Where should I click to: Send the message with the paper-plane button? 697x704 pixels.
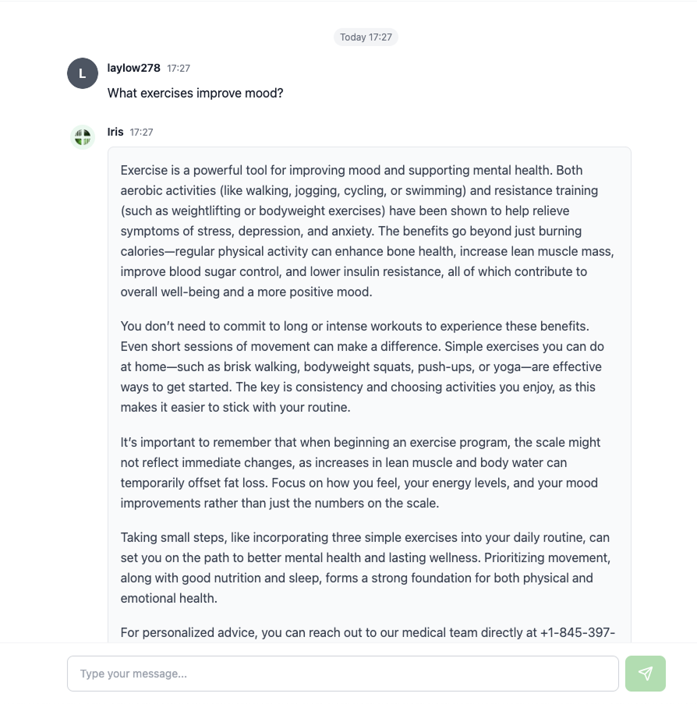tap(645, 673)
